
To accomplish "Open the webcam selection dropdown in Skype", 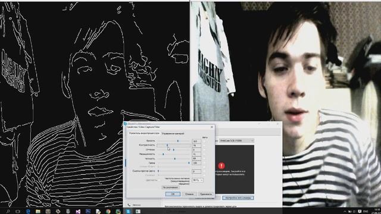I will (237, 141).
